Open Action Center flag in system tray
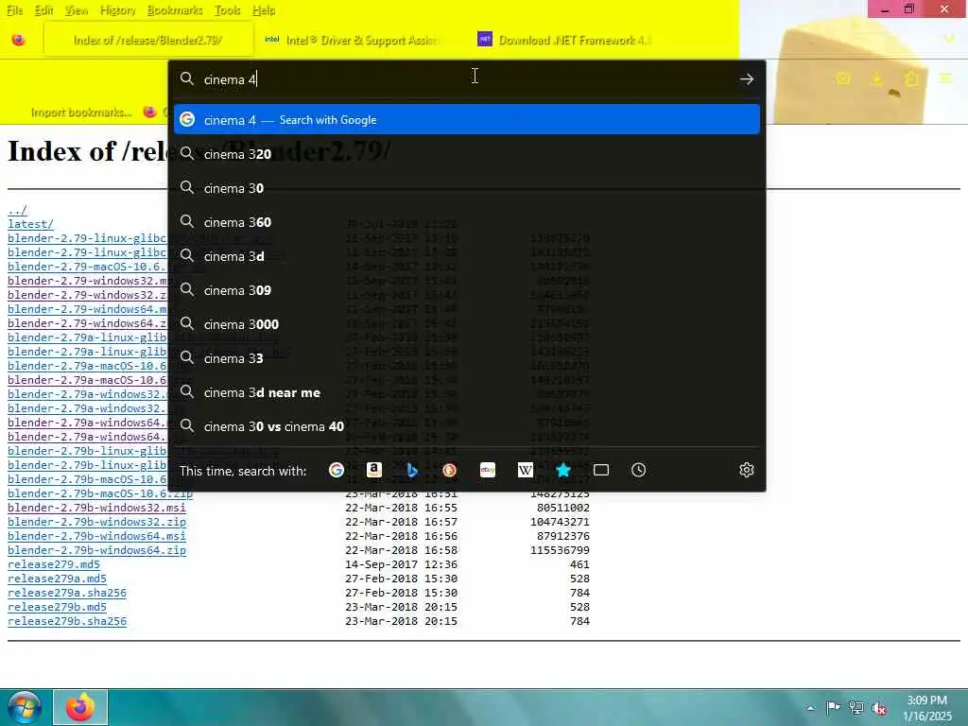Viewport: 968px width, 726px height. (x=833, y=707)
